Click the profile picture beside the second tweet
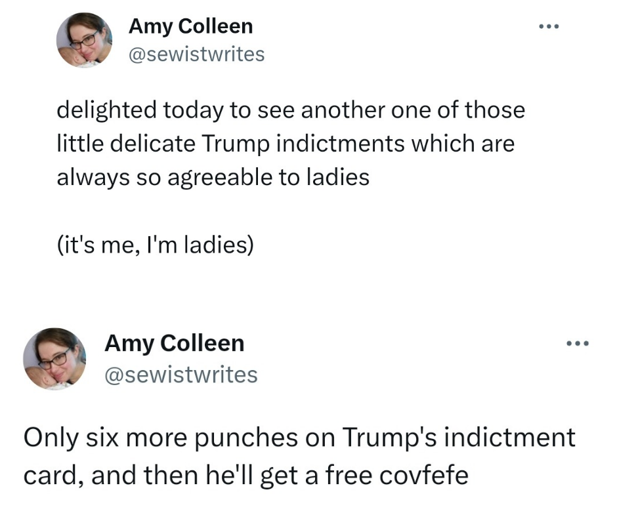Screen dimensions: 617x517 point(54,359)
